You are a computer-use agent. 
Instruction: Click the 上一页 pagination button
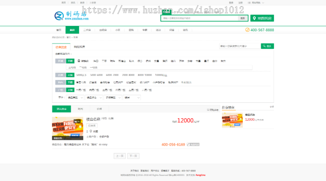(x=120, y=156)
